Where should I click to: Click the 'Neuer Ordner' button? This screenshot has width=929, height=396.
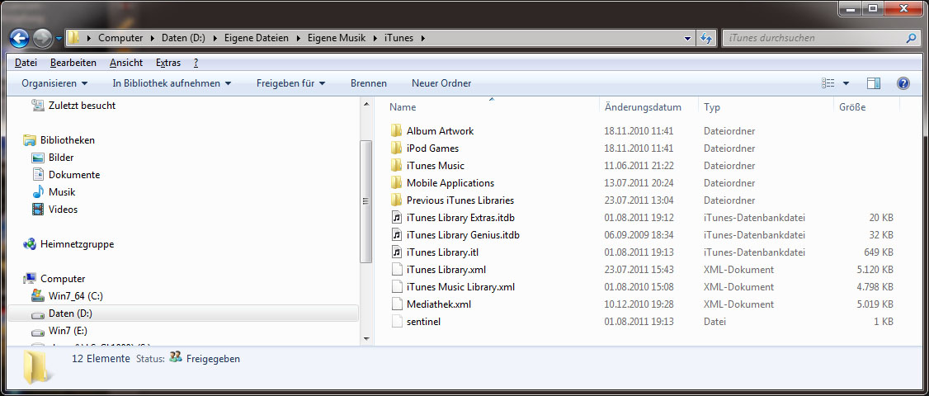441,83
